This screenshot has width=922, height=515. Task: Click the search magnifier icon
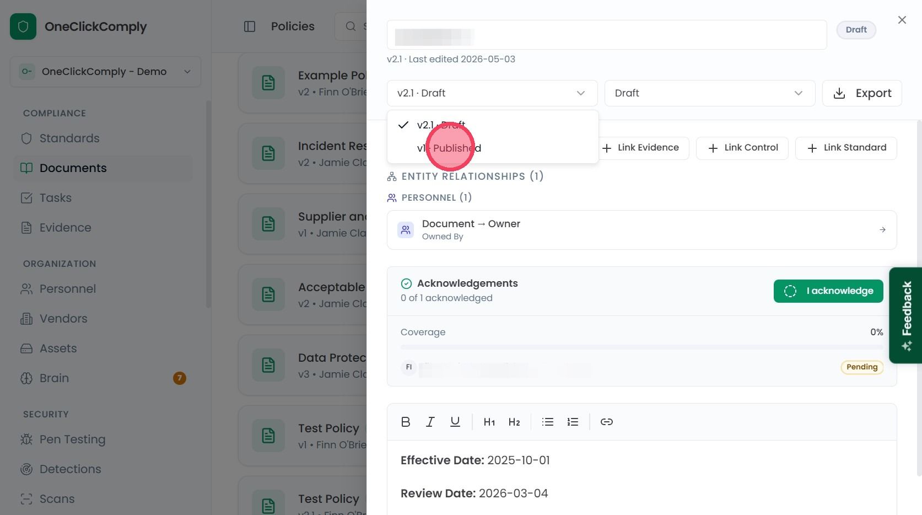(x=351, y=26)
